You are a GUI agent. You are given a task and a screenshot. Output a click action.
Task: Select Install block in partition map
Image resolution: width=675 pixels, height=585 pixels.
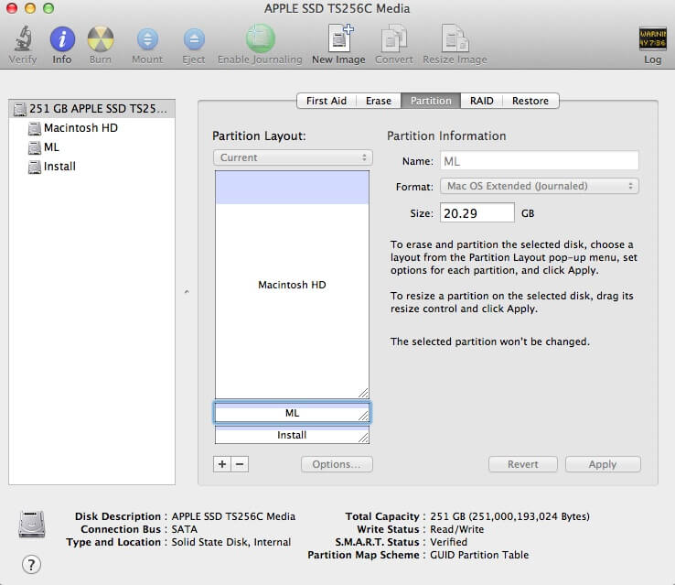tap(292, 435)
